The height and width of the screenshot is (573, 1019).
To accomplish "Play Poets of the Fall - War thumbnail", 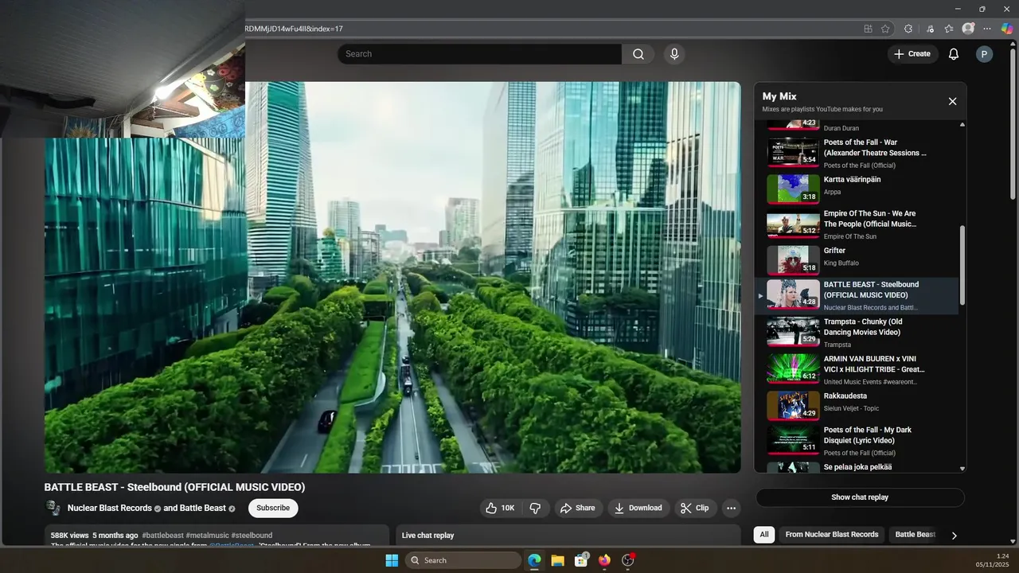I will 793,152.
